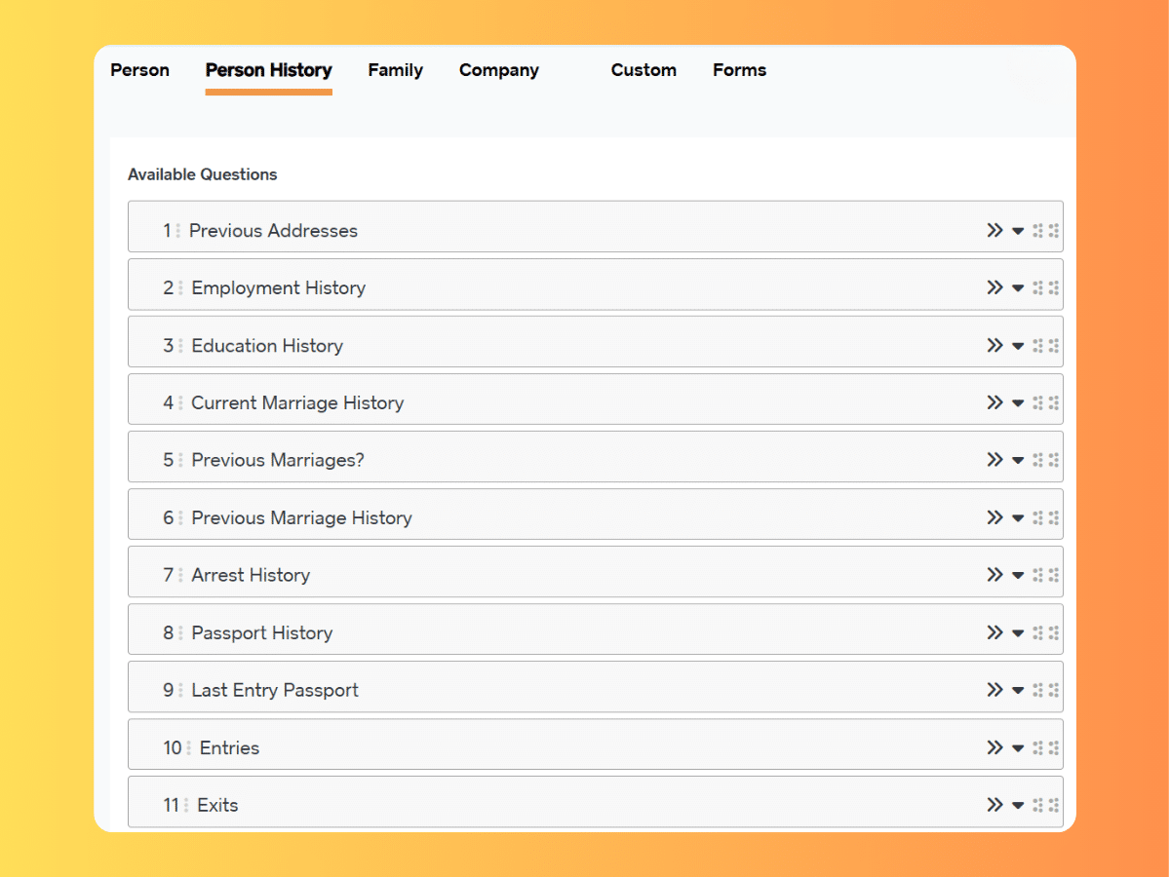
Task: Click double-chevron icon on Previous Addresses row
Action: (994, 231)
